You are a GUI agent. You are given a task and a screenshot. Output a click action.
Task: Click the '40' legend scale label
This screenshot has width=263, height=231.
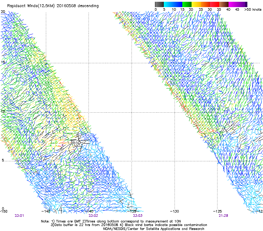tap(228, 10)
